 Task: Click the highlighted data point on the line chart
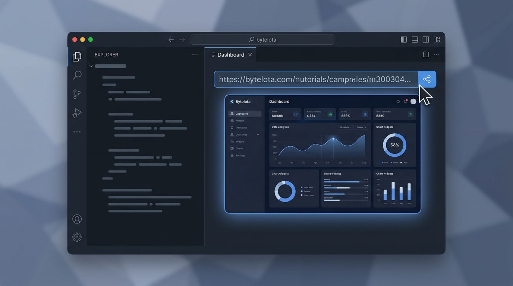tap(333, 139)
